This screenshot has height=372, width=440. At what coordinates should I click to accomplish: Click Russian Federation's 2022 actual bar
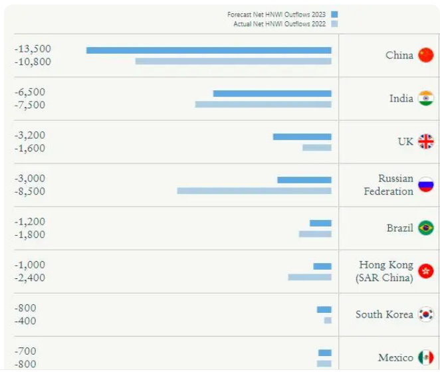click(254, 191)
